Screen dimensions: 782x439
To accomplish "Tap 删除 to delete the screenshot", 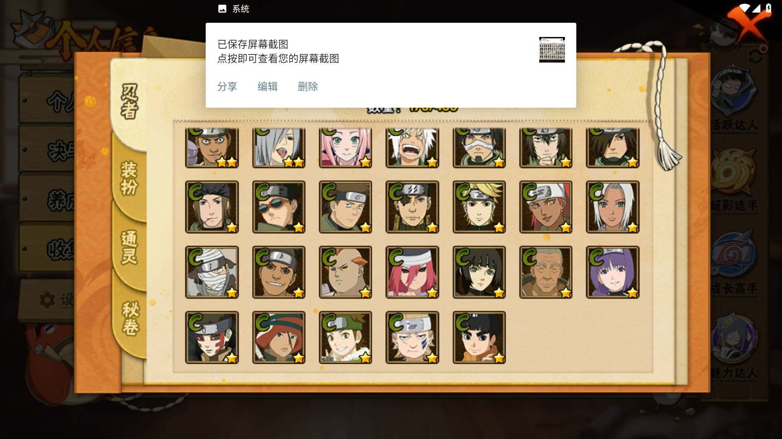I will click(308, 87).
